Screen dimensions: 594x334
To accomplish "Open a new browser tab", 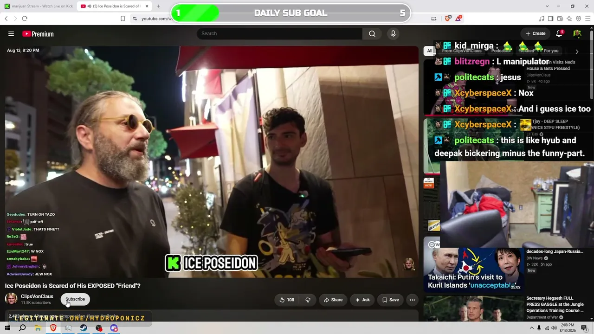I will (x=158, y=6).
